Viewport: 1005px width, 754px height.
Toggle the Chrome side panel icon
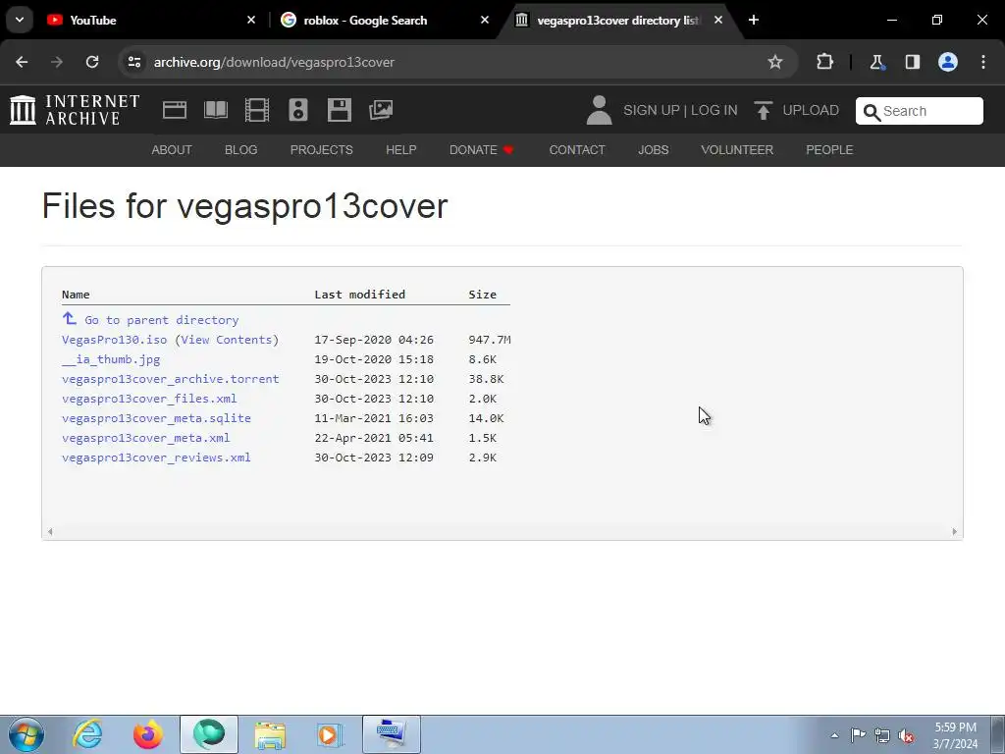click(913, 62)
